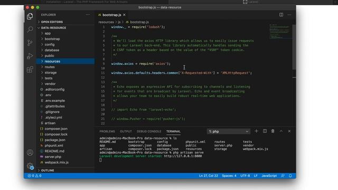Open the Extensions view
This screenshot has height=190, width=338.
point(30,69)
